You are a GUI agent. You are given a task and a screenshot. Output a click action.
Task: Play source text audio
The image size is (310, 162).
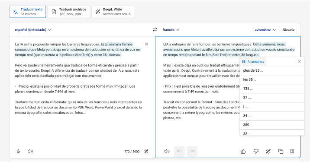[x=30, y=151]
